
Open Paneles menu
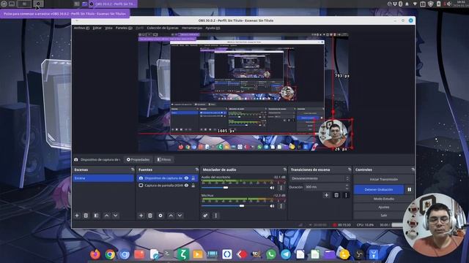[x=124, y=28]
